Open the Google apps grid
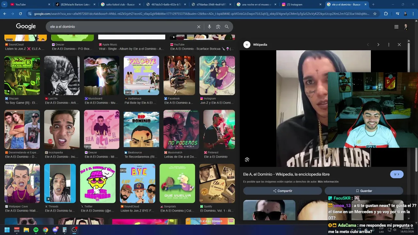The height and width of the screenshot is (235, 418). click(396, 27)
